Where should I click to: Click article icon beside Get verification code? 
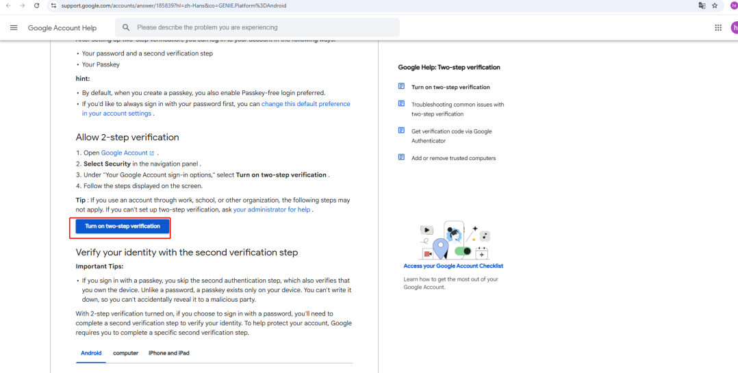pyautogui.click(x=401, y=130)
